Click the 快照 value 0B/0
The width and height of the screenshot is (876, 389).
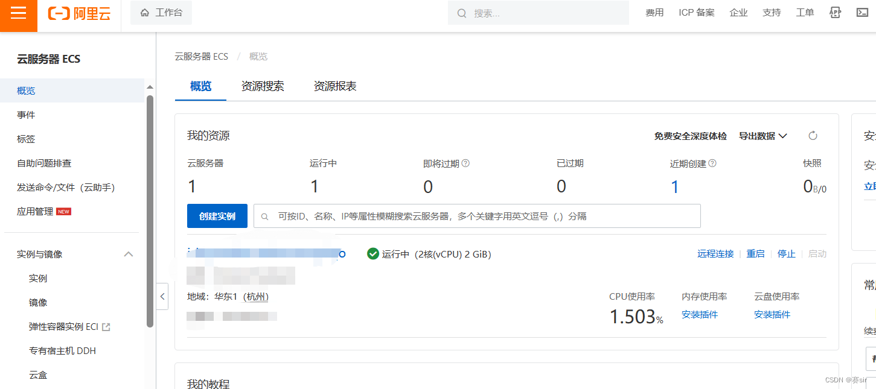pyautogui.click(x=814, y=187)
